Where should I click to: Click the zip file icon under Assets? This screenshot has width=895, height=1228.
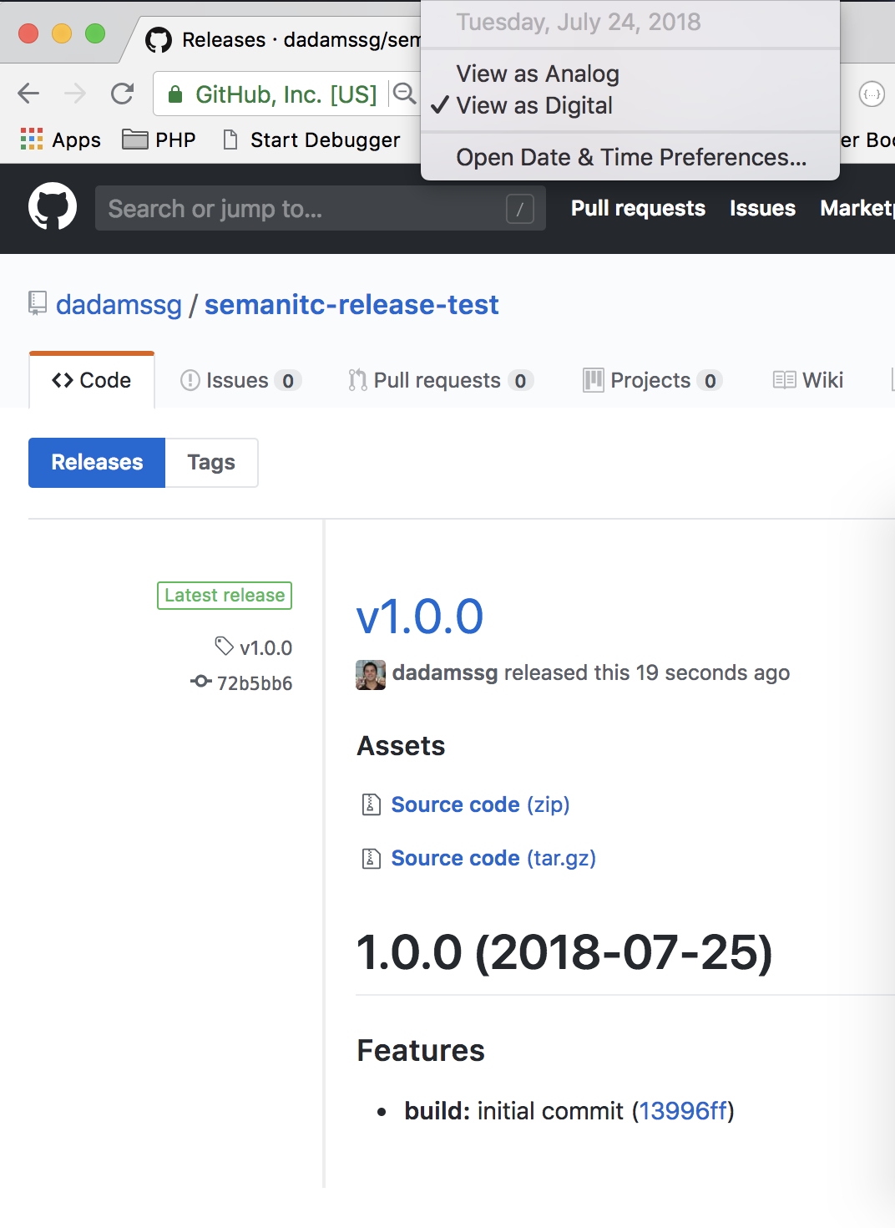pyautogui.click(x=370, y=804)
